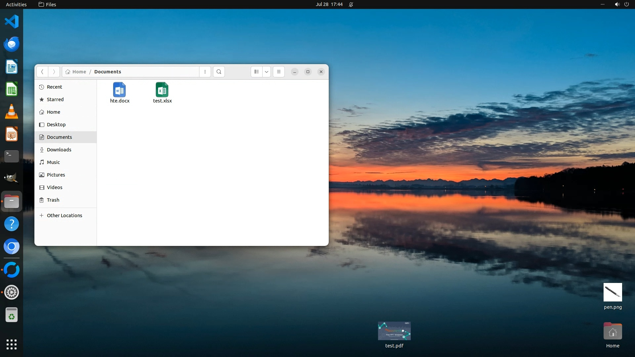This screenshot has height=357, width=635.
Task: Select Downloads in the sidebar
Action: pos(59,150)
